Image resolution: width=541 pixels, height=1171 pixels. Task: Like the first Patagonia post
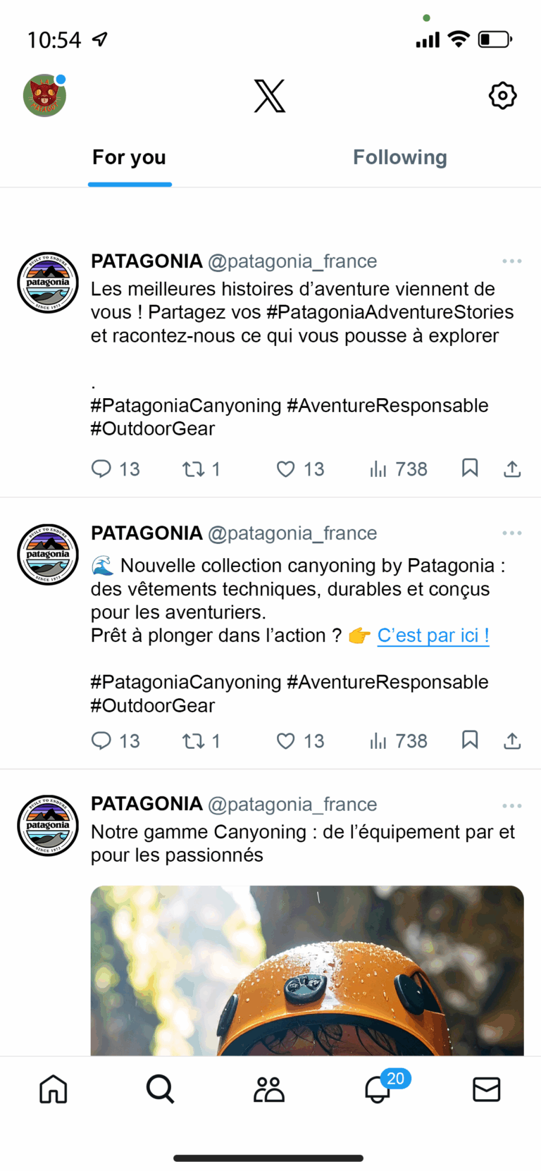point(285,469)
